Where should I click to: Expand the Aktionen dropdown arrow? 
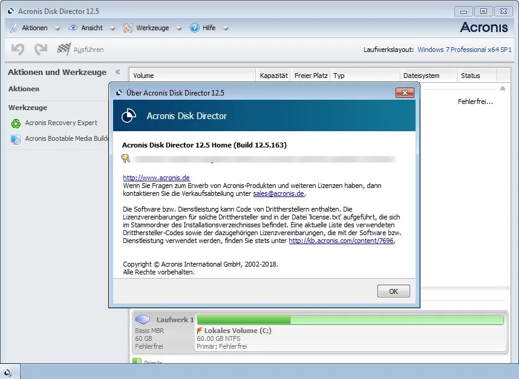[x=57, y=28]
